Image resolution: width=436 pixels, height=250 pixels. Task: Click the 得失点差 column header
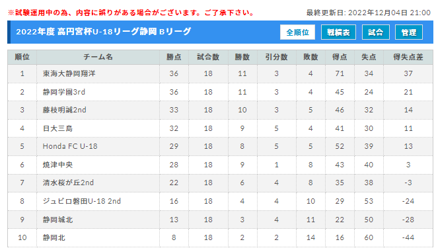tap(408, 57)
